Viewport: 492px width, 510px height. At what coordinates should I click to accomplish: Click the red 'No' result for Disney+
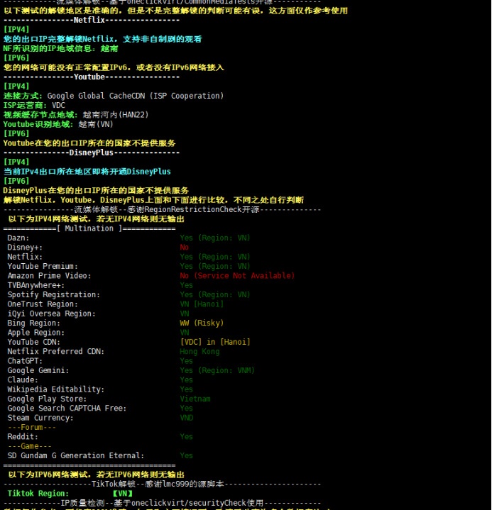point(185,248)
